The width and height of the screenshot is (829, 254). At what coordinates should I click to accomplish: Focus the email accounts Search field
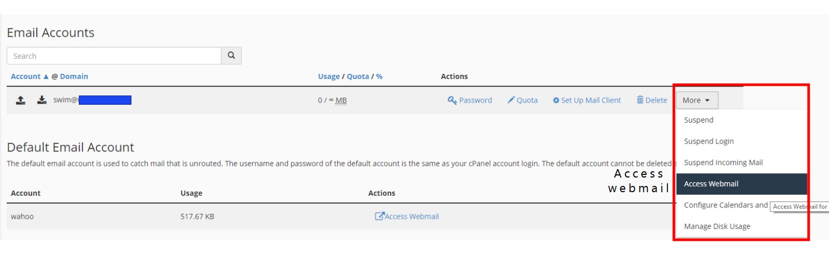pos(114,56)
